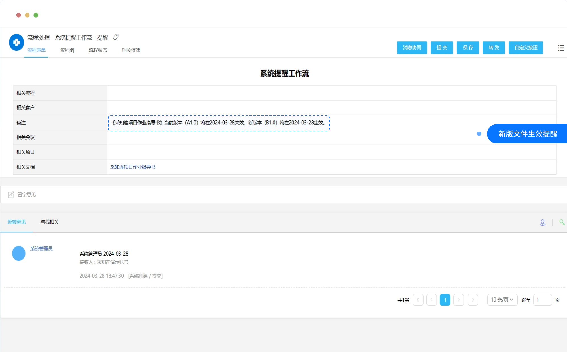Viewport: 567px width, 352px height.
Task: Click the user filter icon in opinions bar
Action: pos(542,222)
